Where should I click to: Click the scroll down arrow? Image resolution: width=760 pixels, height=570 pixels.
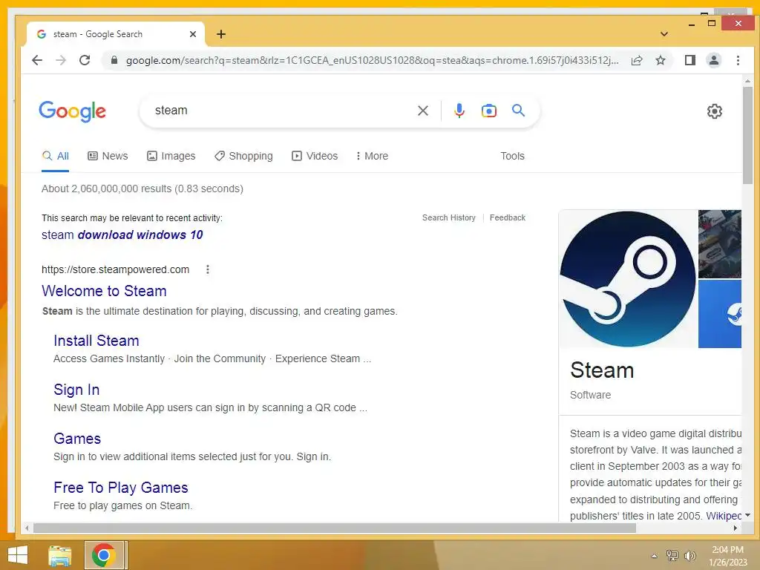click(747, 515)
